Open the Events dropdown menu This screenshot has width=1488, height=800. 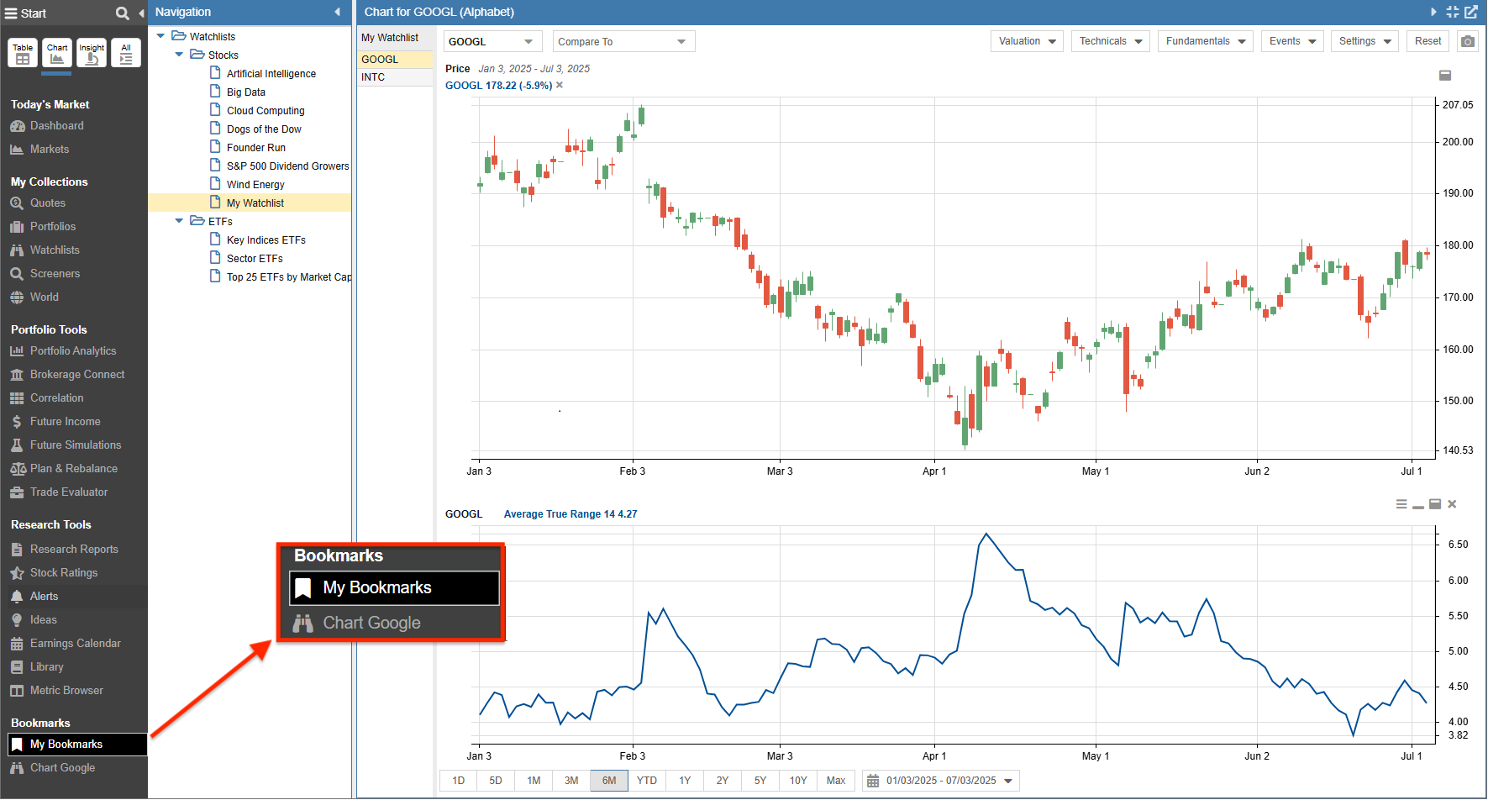click(1292, 41)
